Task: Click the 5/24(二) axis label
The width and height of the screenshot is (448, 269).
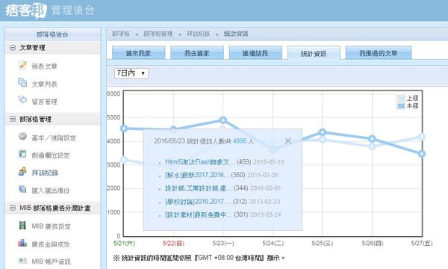Action: coord(273,244)
